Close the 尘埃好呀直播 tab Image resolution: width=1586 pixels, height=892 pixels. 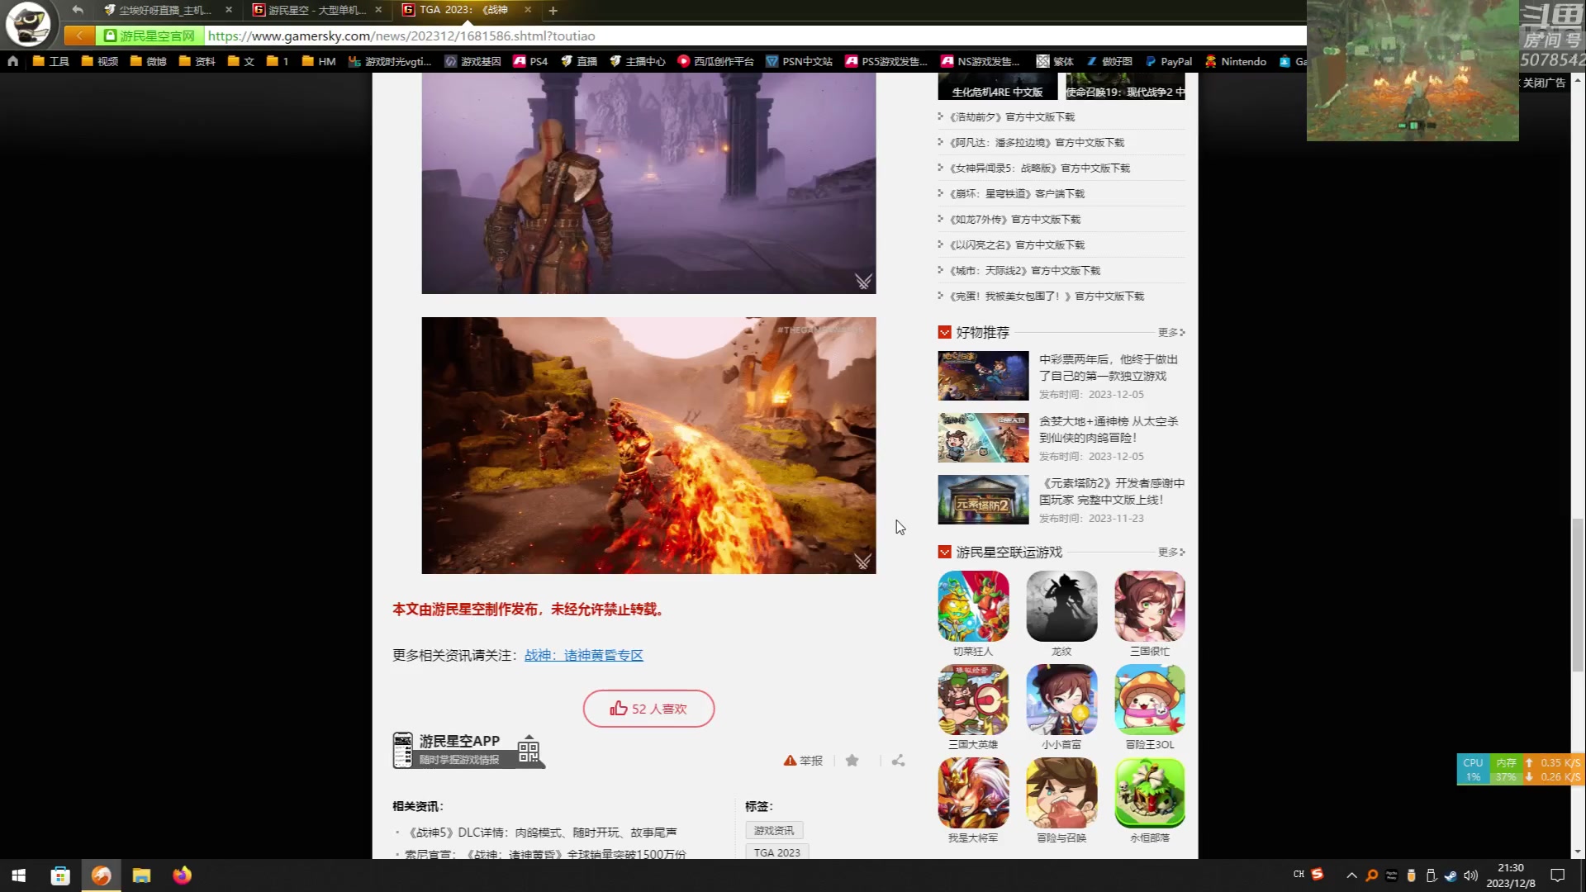pos(229,10)
